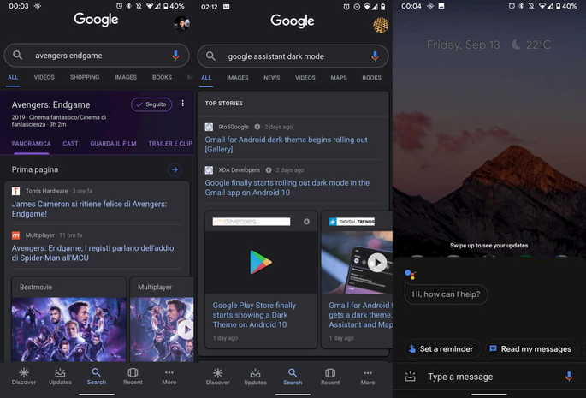Select ALL tab in avengers search
Image resolution: width=586 pixels, height=398 pixels.
[13, 77]
